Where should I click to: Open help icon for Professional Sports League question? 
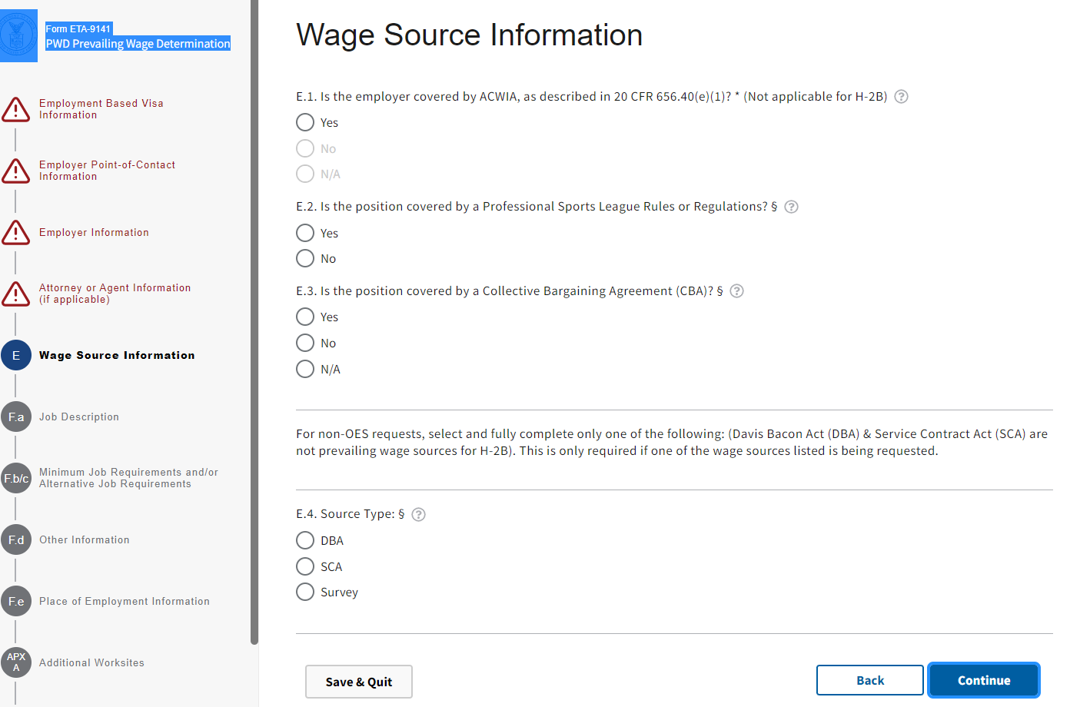[x=791, y=207]
